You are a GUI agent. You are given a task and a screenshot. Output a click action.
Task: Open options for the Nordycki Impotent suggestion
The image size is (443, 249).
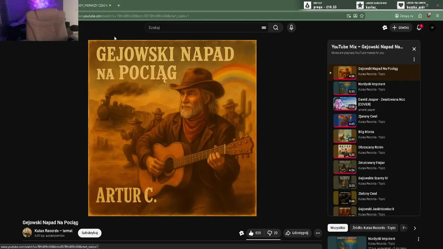(x=418, y=239)
